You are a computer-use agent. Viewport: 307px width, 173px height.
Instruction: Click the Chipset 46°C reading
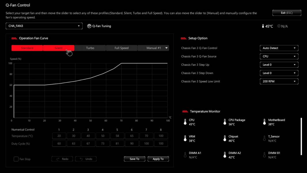[x=232, y=141]
